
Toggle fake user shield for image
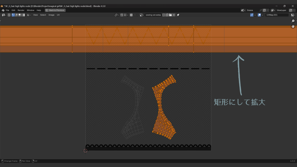[x=164, y=15]
